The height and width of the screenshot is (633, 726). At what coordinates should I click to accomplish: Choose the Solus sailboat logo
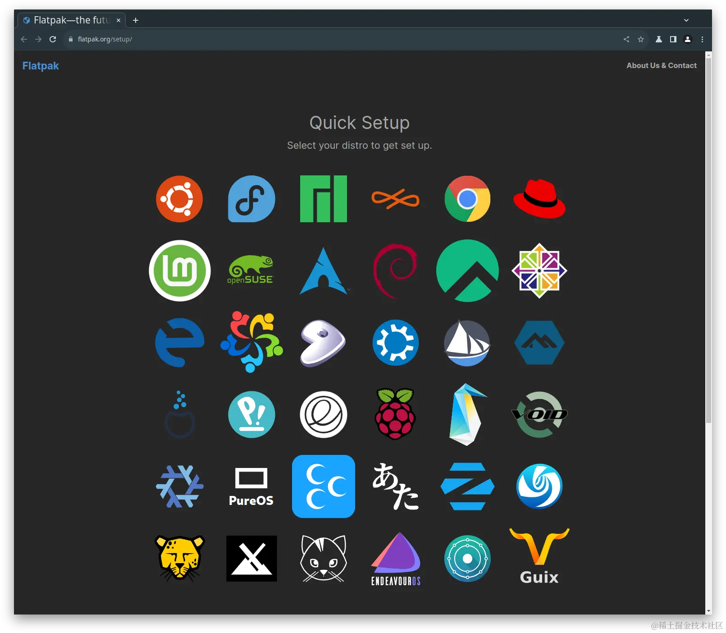click(x=467, y=343)
